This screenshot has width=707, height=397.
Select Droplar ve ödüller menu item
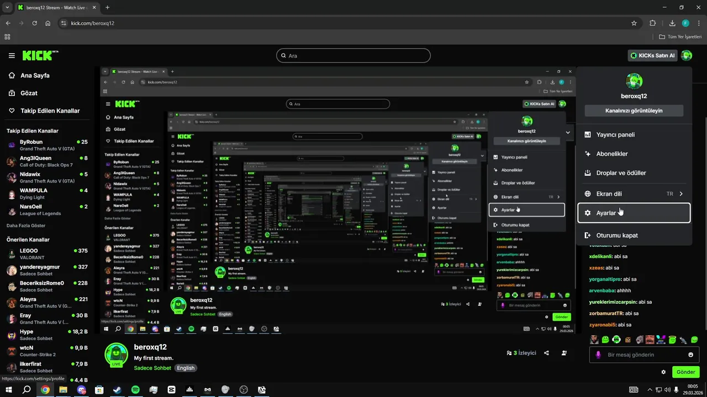tap(634, 173)
